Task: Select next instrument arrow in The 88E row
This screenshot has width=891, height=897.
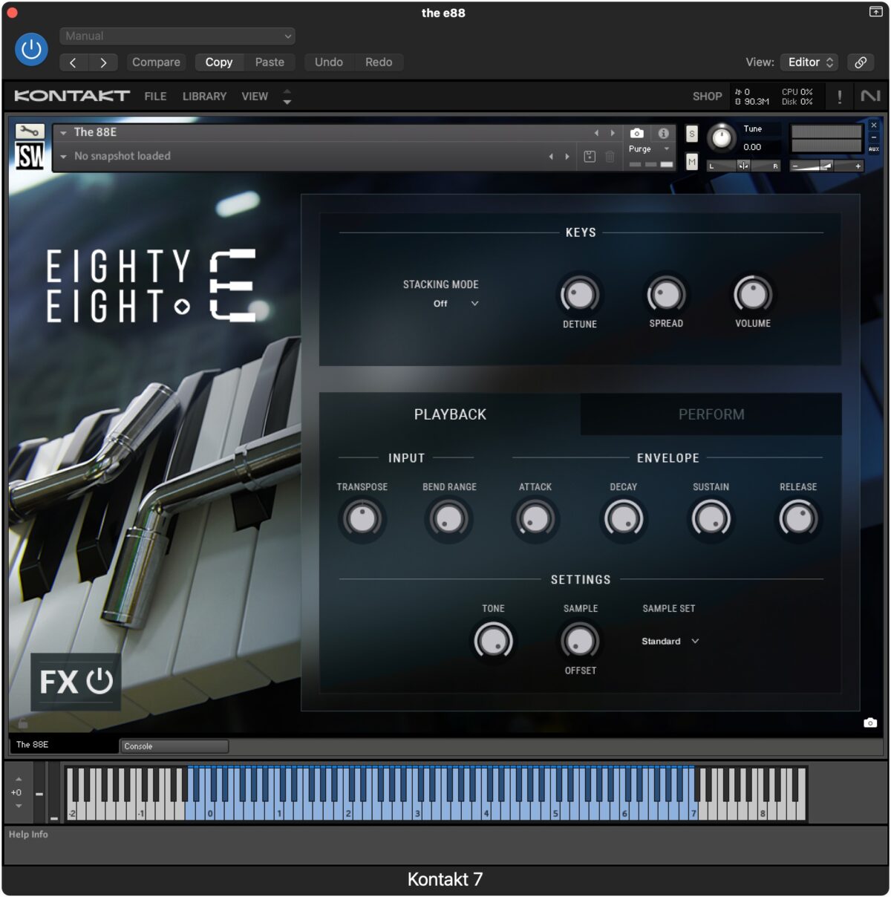Action: tap(613, 133)
